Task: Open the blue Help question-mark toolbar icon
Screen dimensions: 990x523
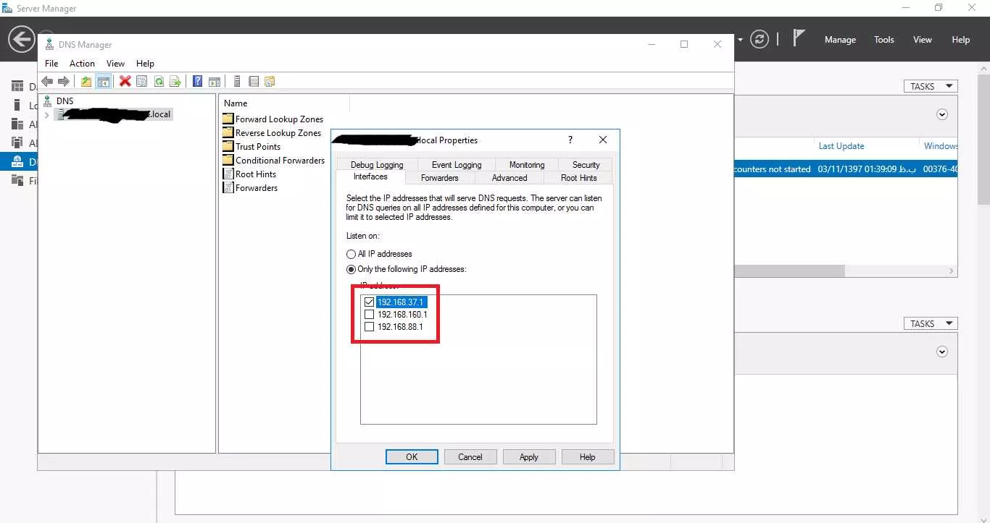Action: tap(197, 81)
